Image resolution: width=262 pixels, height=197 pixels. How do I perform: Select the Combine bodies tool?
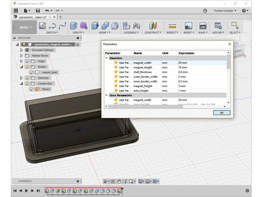[x=105, y=26]
